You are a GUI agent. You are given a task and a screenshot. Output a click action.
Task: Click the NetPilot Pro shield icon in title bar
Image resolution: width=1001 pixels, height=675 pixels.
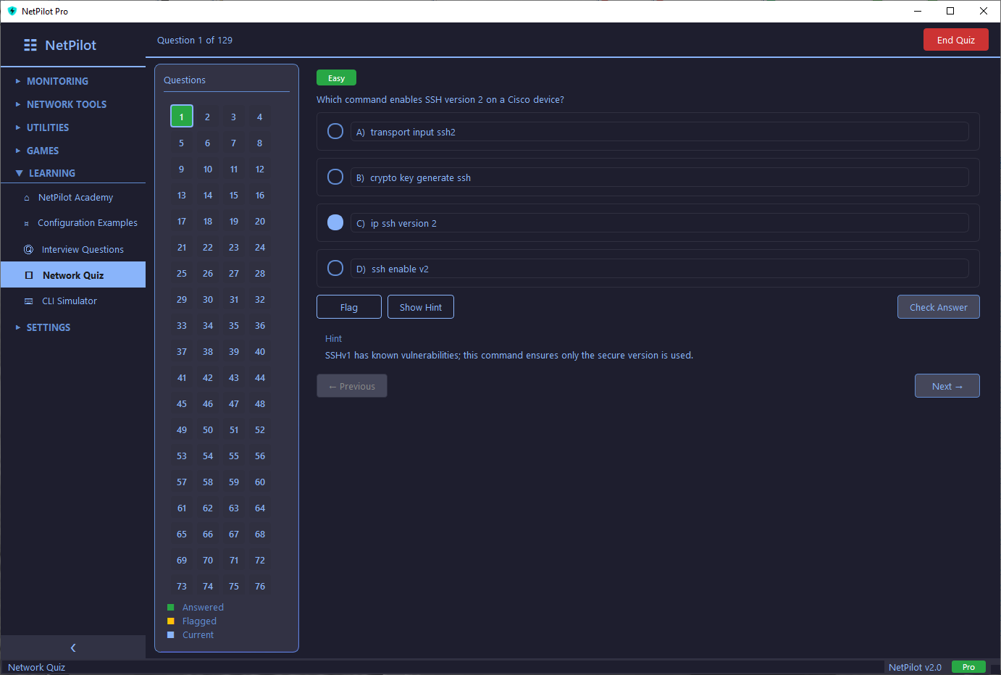12,11
